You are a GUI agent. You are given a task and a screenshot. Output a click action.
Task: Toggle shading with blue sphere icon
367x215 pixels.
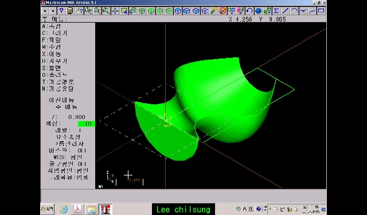tap(258, 11)
